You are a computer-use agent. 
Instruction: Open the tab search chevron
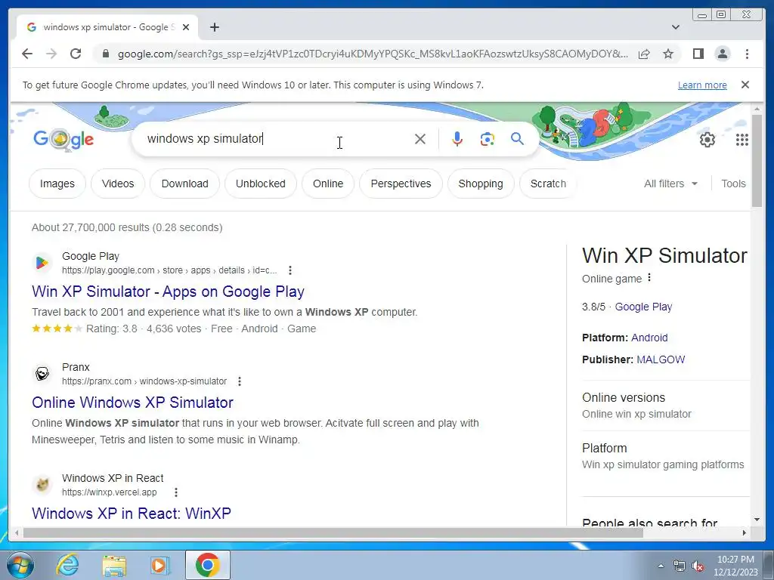(675, 27)
